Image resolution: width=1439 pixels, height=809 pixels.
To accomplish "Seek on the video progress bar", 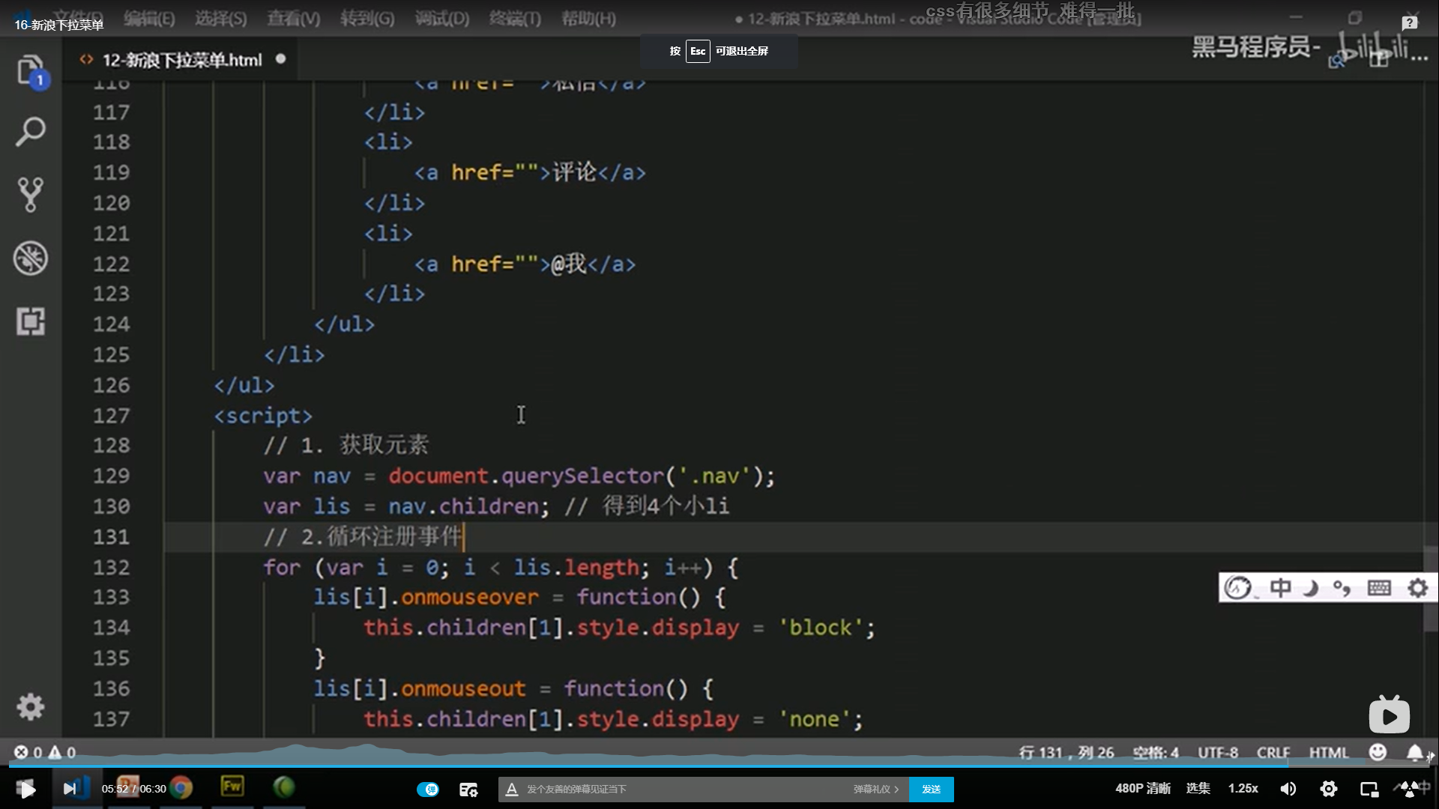I will pos(719,766).
